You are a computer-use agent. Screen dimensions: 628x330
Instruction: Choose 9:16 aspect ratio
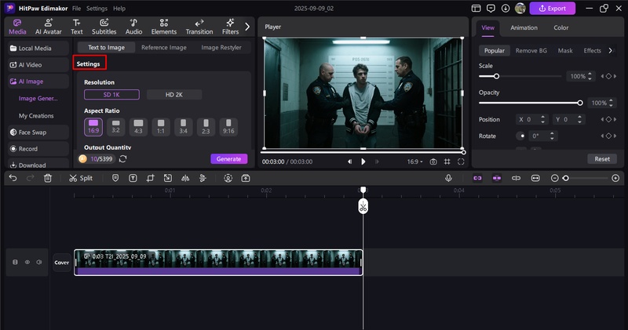(228, 127)
